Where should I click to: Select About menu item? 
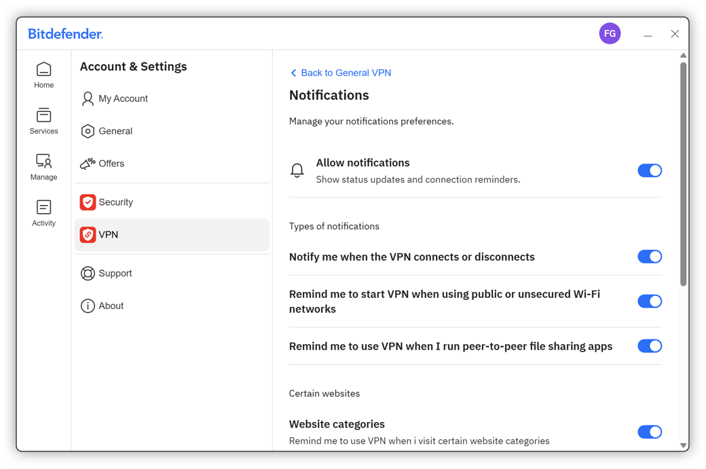(x=172, y=305)
